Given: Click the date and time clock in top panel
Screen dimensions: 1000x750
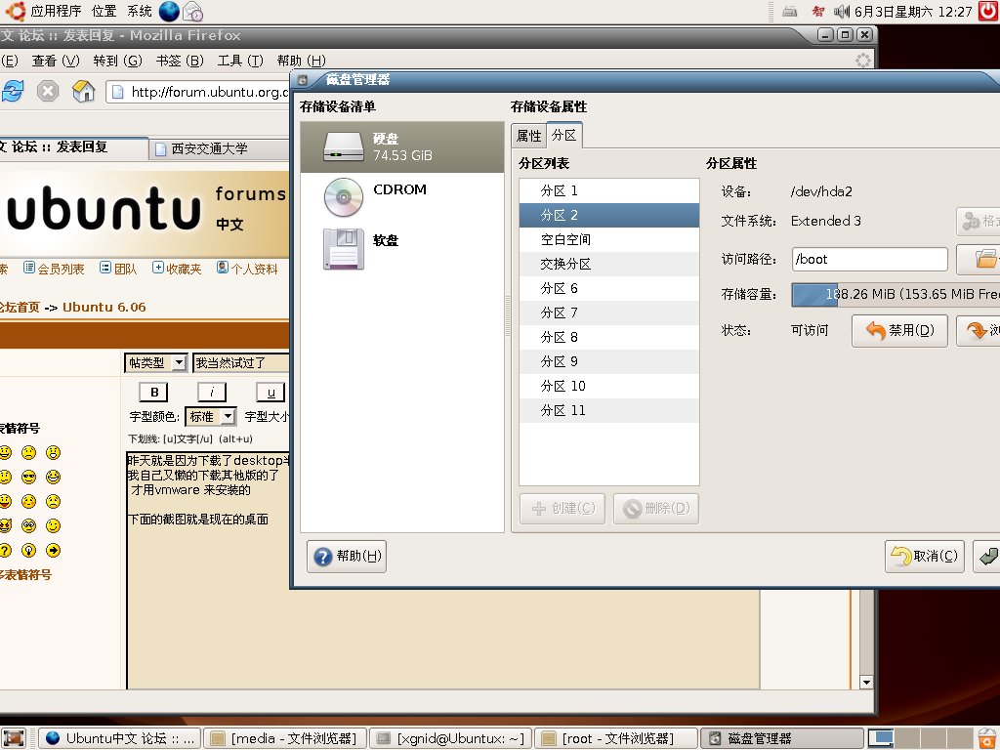Looking at the screenshot, I should [913, 12].
